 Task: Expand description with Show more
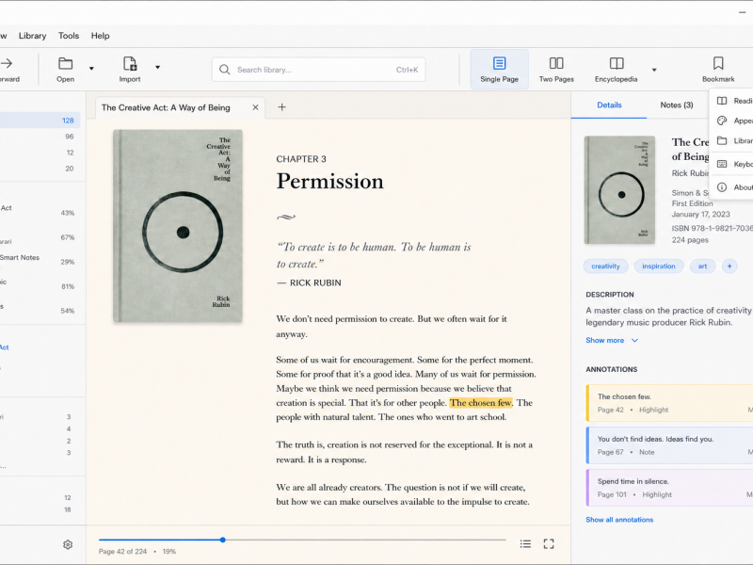pyautogui.click(x=611, y=340)
